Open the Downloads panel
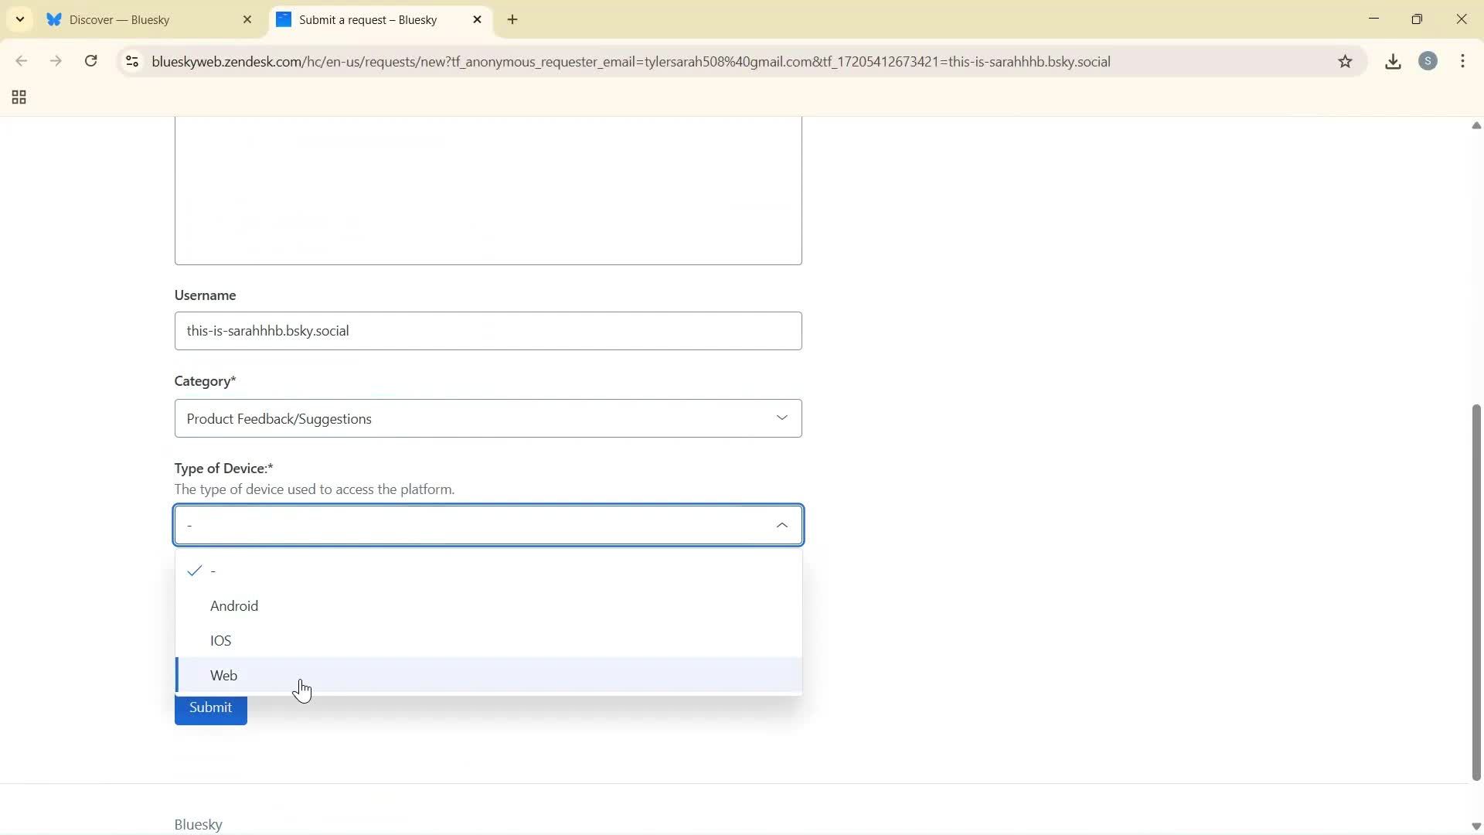The width and height of the screenshot is (1484, 835). (1393, 61)
